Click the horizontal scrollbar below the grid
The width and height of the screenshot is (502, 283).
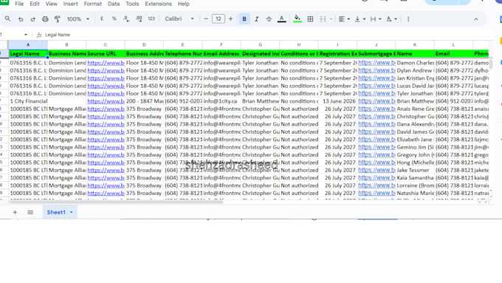click(x=116, y=202)
